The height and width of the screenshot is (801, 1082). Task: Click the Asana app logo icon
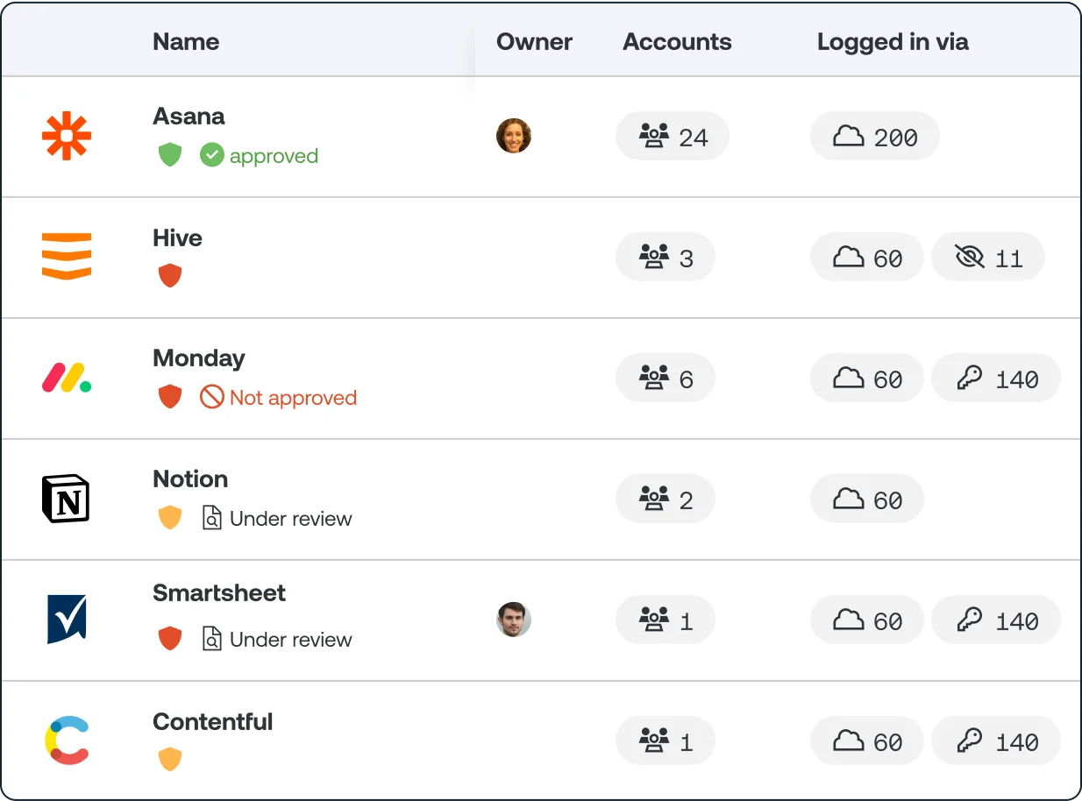tap(67, 137)
